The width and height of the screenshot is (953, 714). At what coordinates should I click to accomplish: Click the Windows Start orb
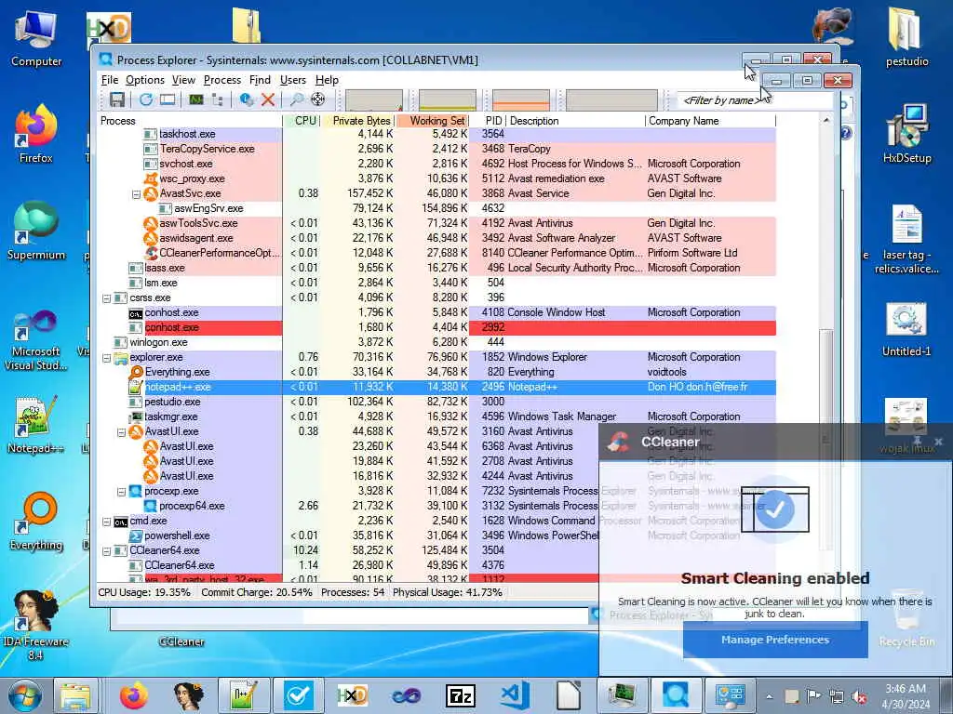click(x=23, y=695)
